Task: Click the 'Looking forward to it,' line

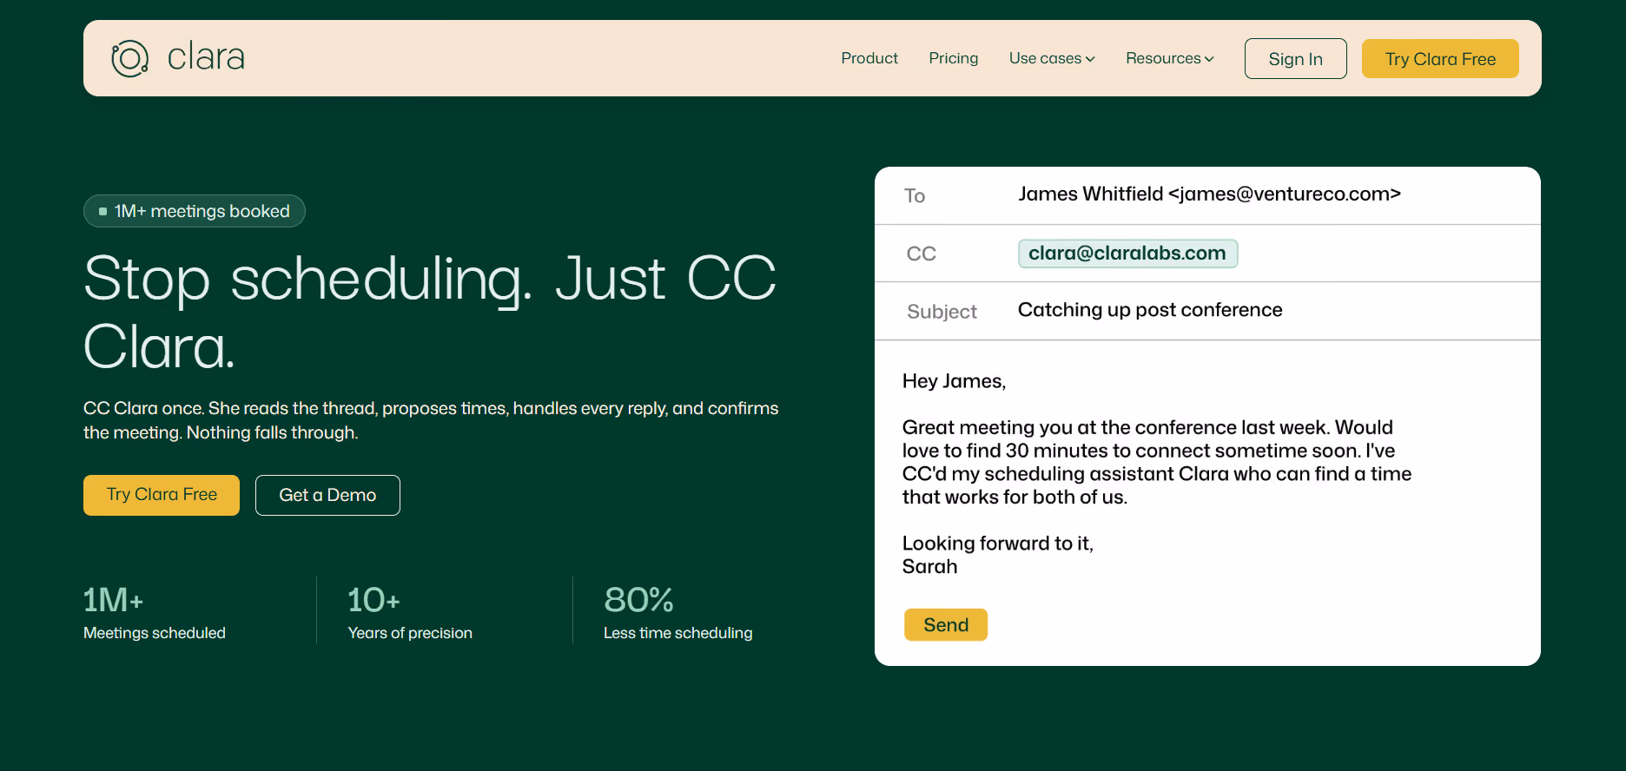Action: point(997,544)
